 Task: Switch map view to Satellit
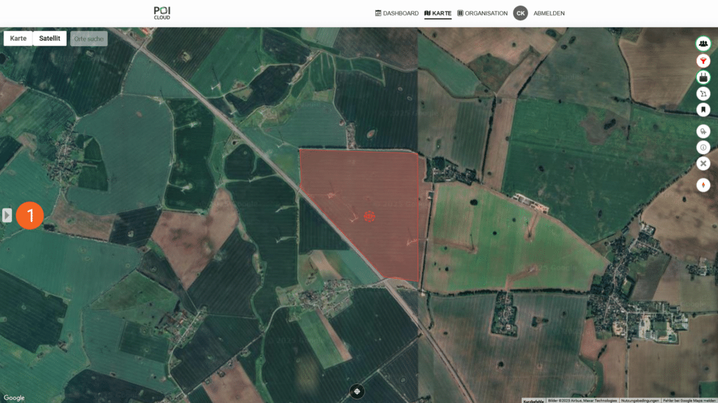pos(50,38)
